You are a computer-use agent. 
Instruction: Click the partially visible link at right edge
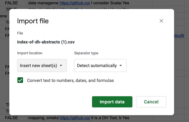coord(179,35)
